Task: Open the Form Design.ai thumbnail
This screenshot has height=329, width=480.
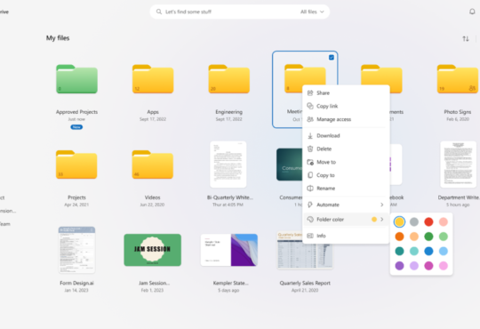Action: [76, 250]
